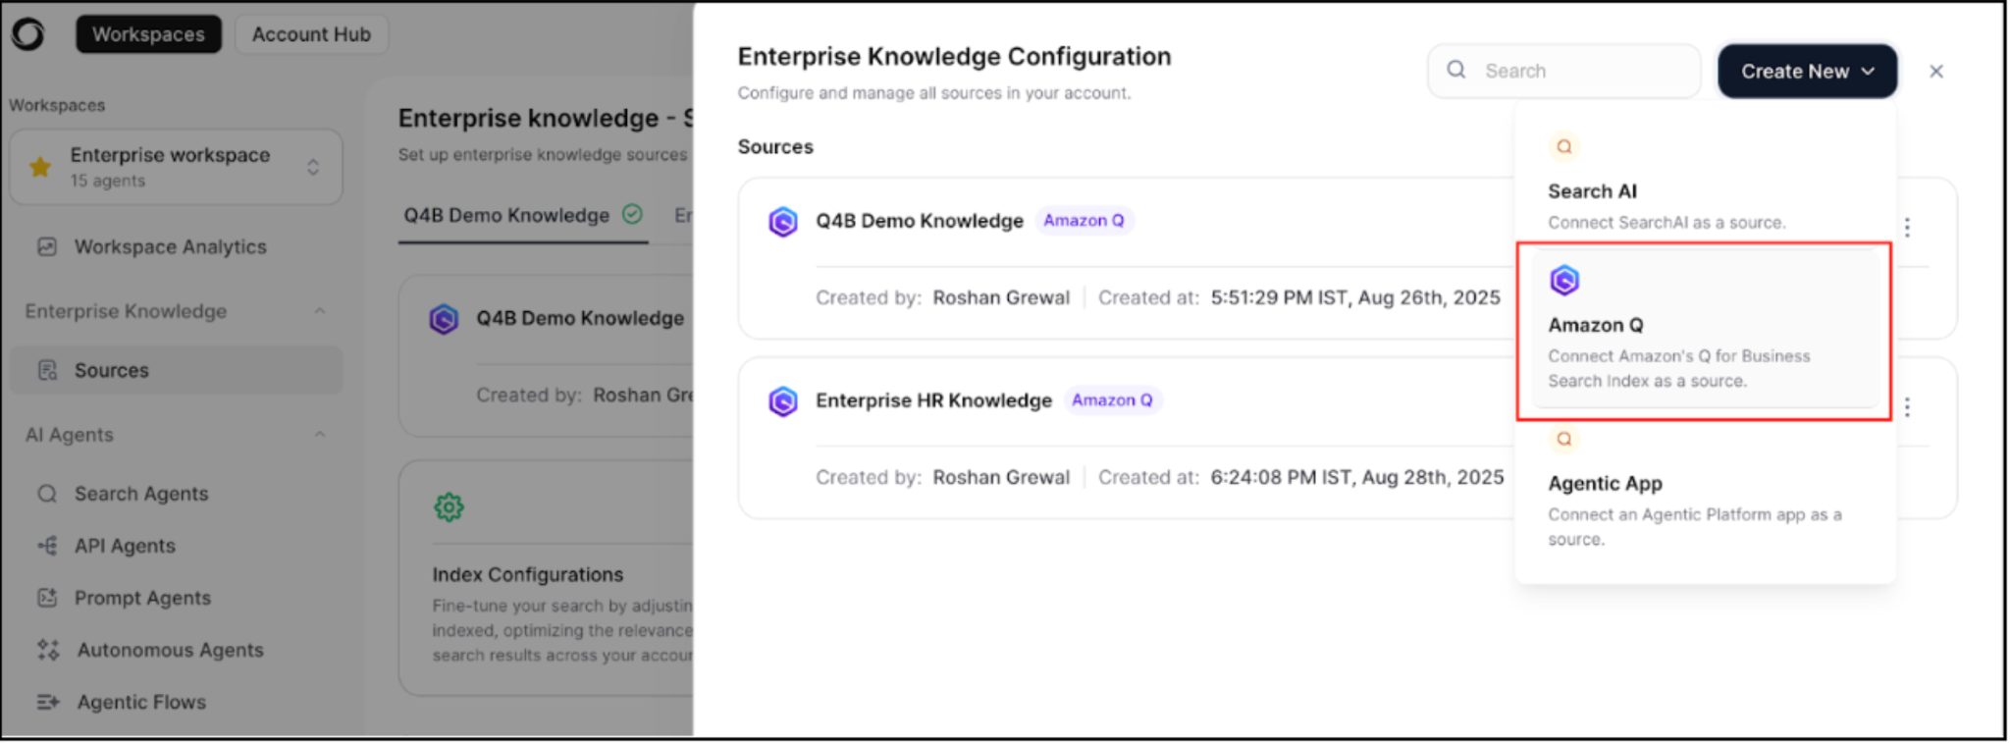
Task: Click the Prompt Agents icon
Action: (x=47, y=598)
